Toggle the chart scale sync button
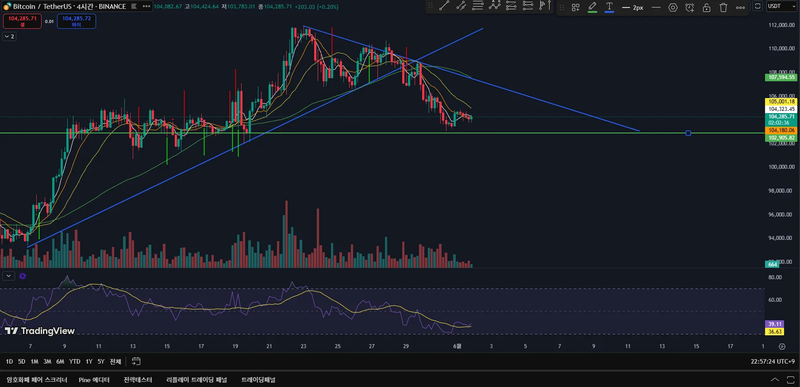 (758, 6)
